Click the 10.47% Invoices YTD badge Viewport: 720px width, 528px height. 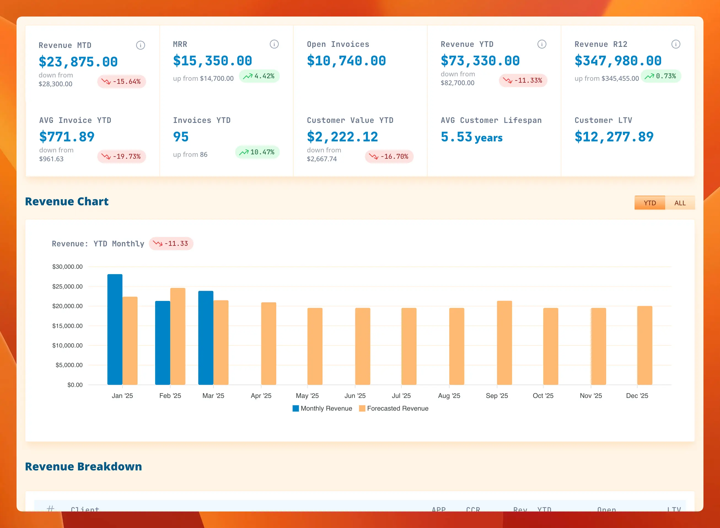point(257,152)
